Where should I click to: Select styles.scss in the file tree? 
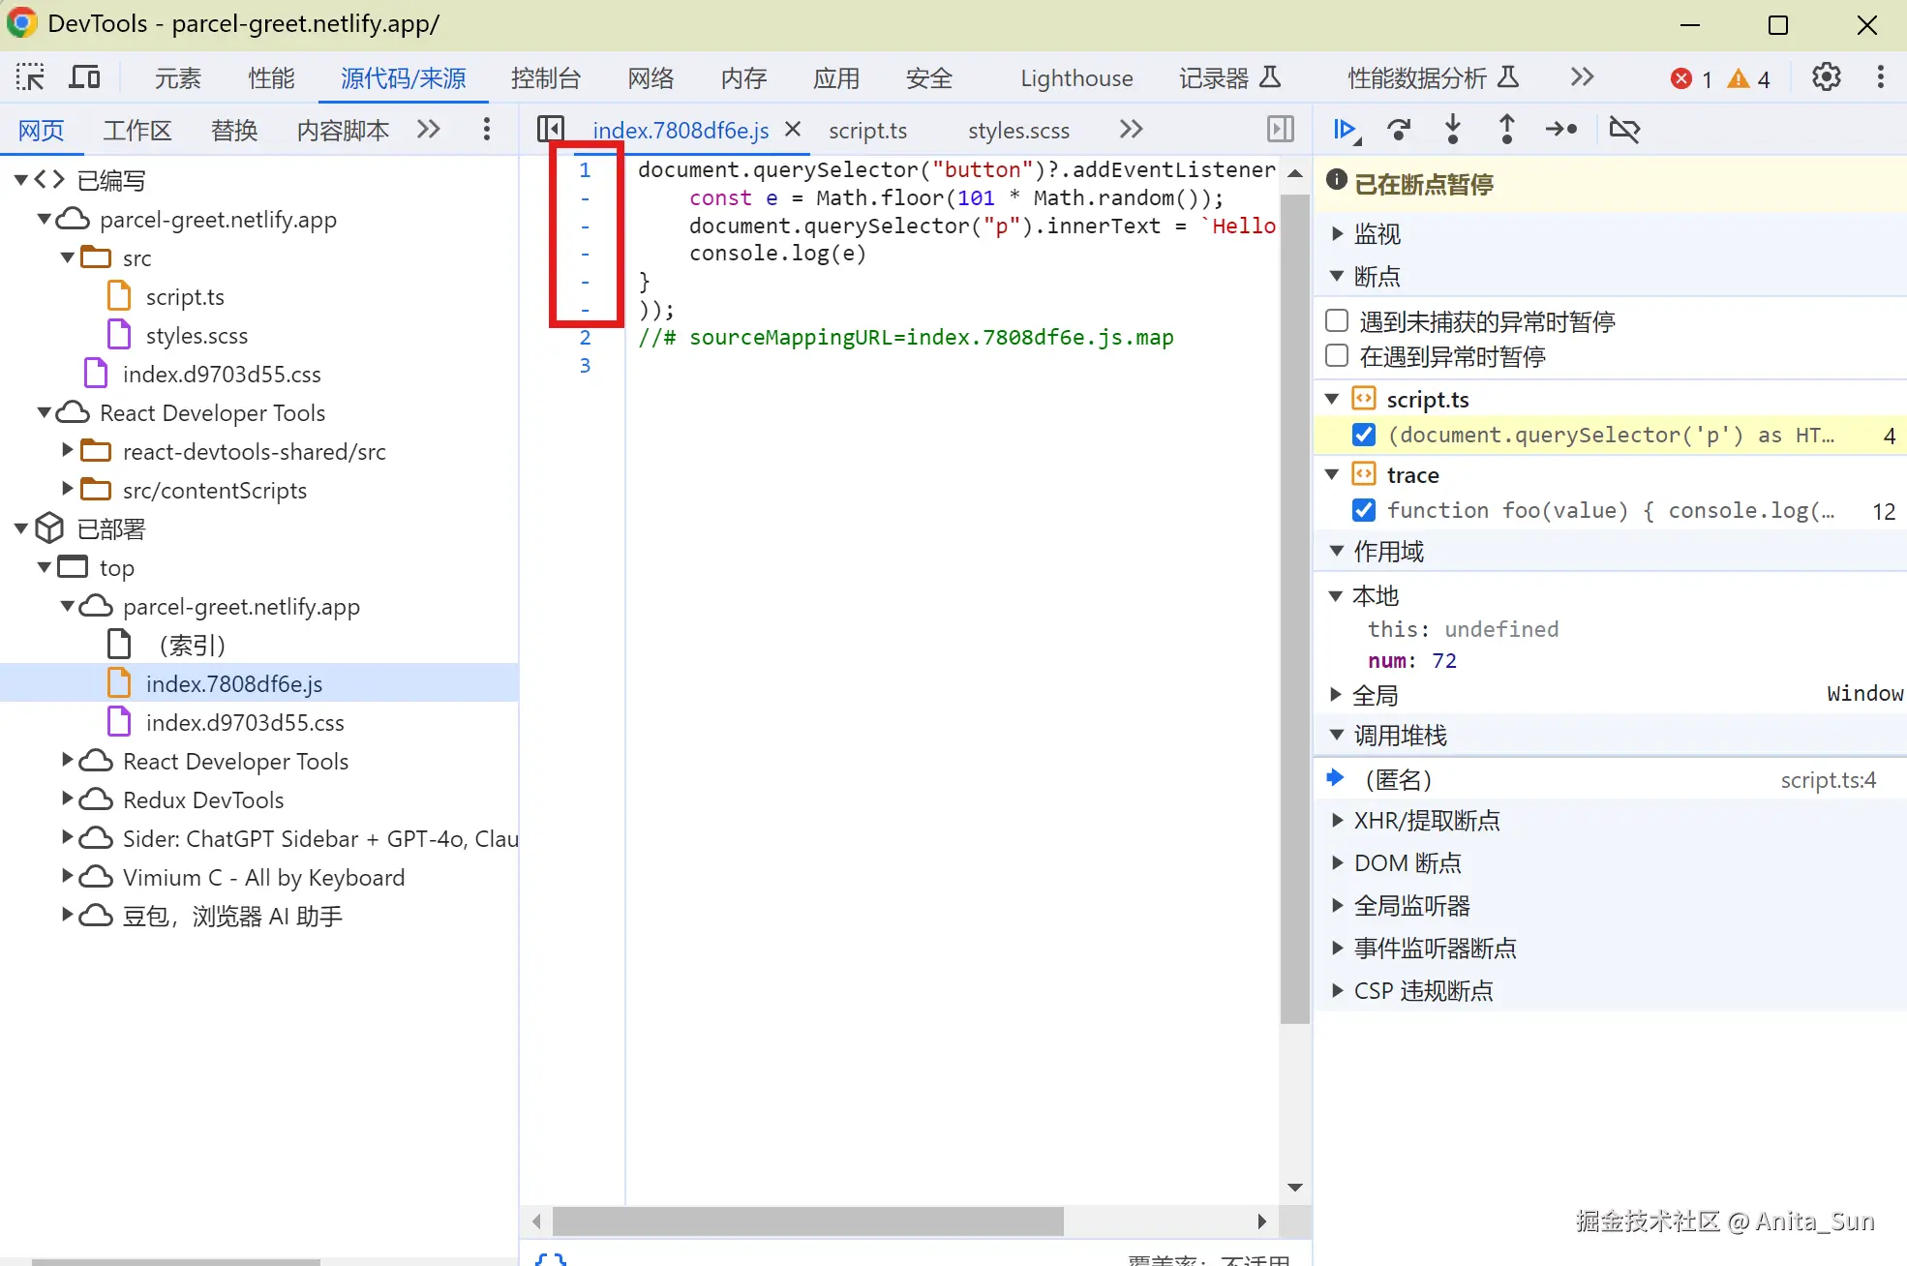(197, 336)
